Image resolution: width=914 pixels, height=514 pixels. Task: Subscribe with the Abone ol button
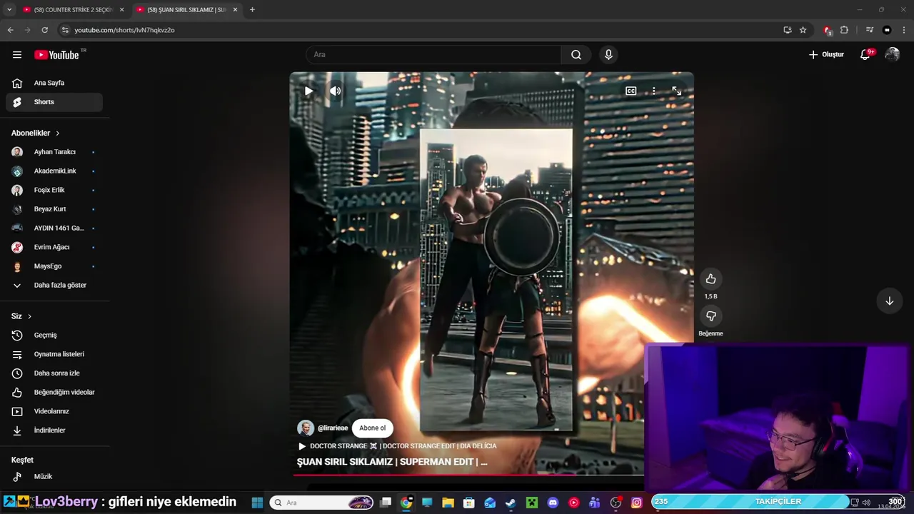[372, 428]
